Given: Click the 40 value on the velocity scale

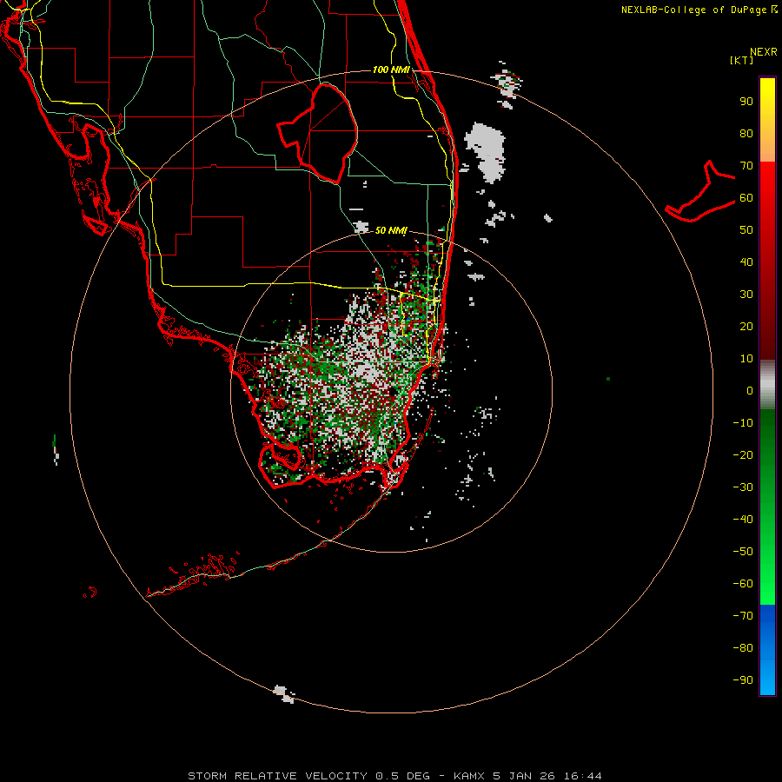Looking at the screenshot, I should [x=746, y=262].
